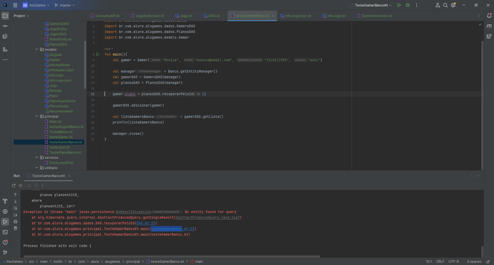Click Create breakpoint hint
The width and height of the screenshot is (494, 265).
pos(166,212)
